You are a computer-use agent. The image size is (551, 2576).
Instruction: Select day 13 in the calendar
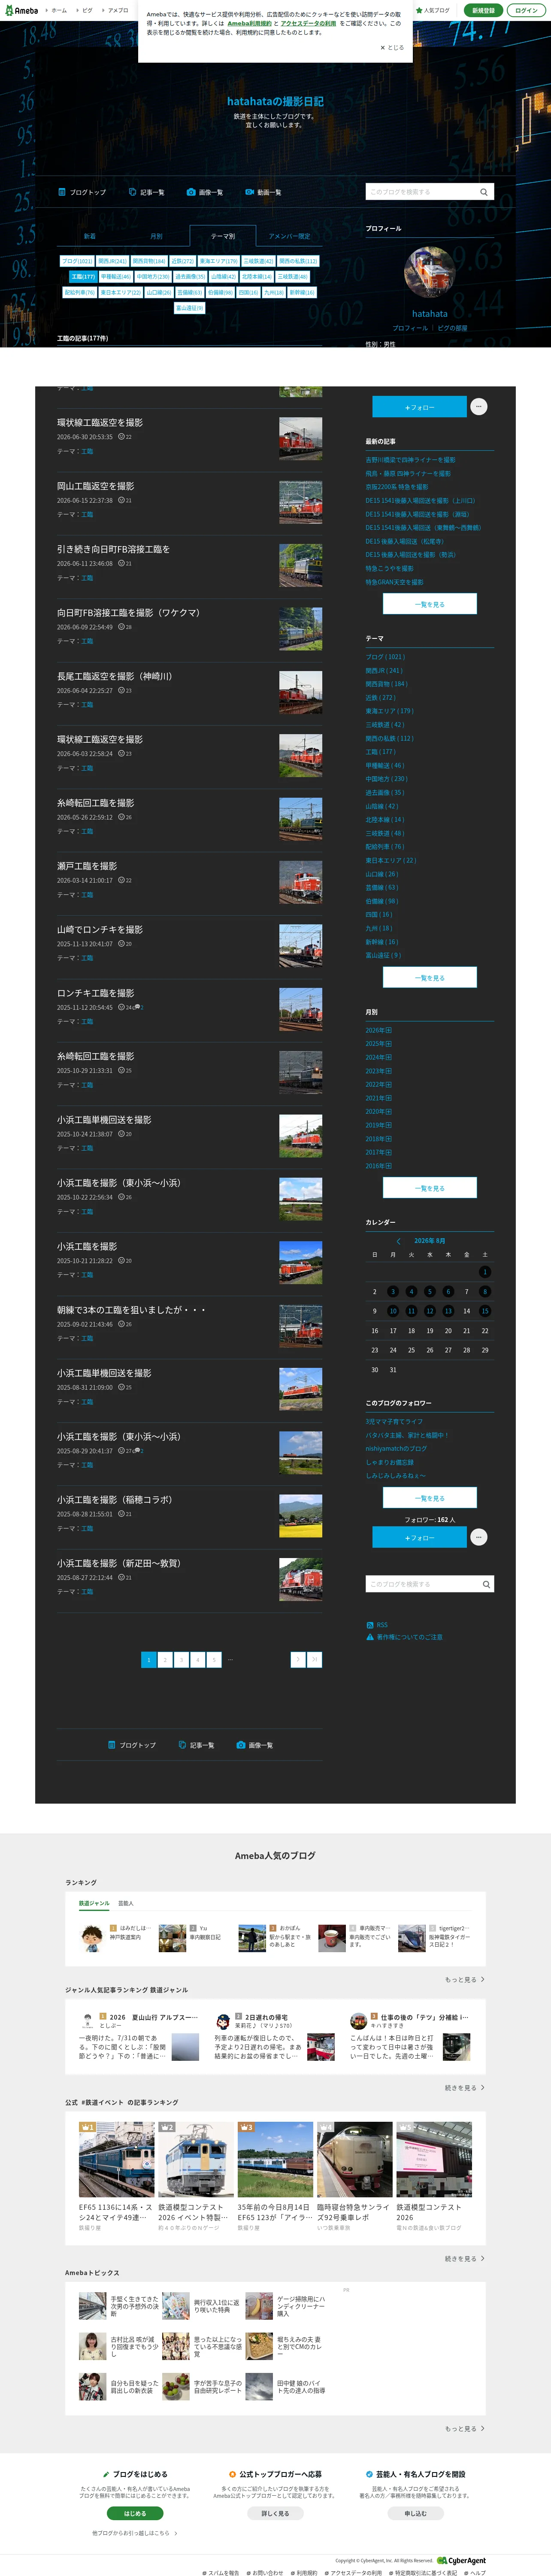[448, 1311]
